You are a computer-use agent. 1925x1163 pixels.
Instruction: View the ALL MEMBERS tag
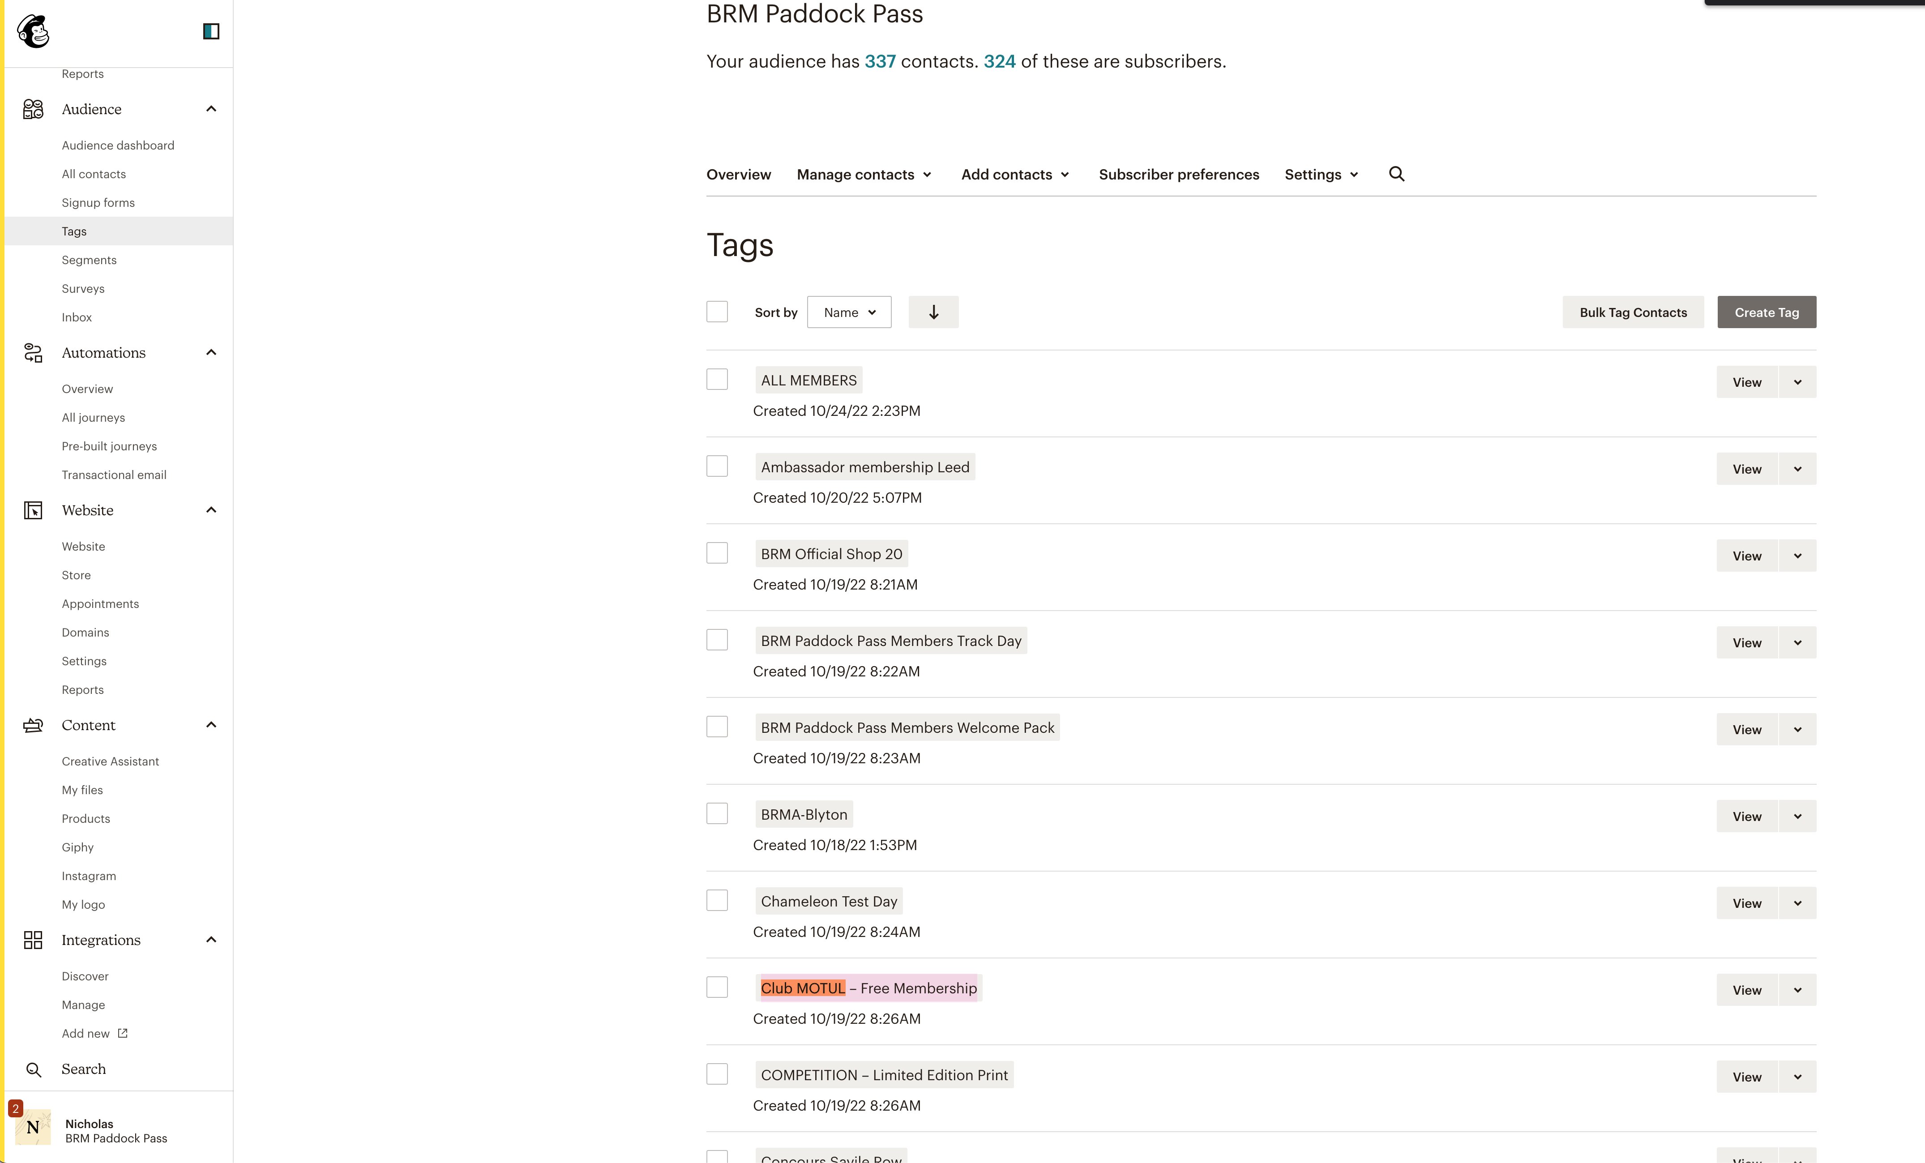(x=1747, y=382)
